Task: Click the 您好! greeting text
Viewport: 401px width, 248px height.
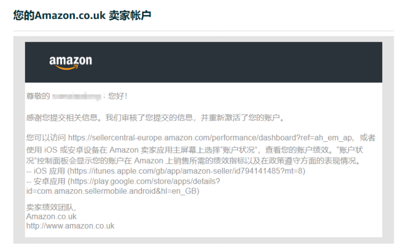Action: 117,96
